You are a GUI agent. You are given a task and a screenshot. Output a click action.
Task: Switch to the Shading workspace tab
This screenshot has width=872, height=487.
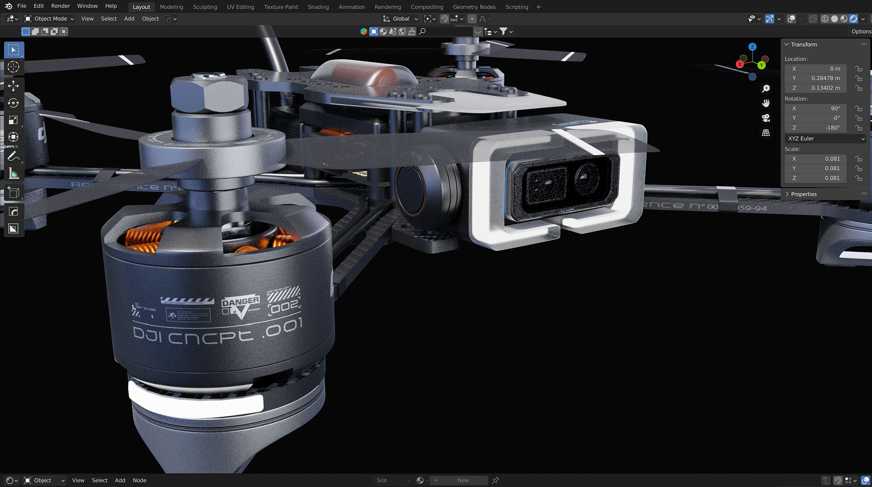pos(318,7)
